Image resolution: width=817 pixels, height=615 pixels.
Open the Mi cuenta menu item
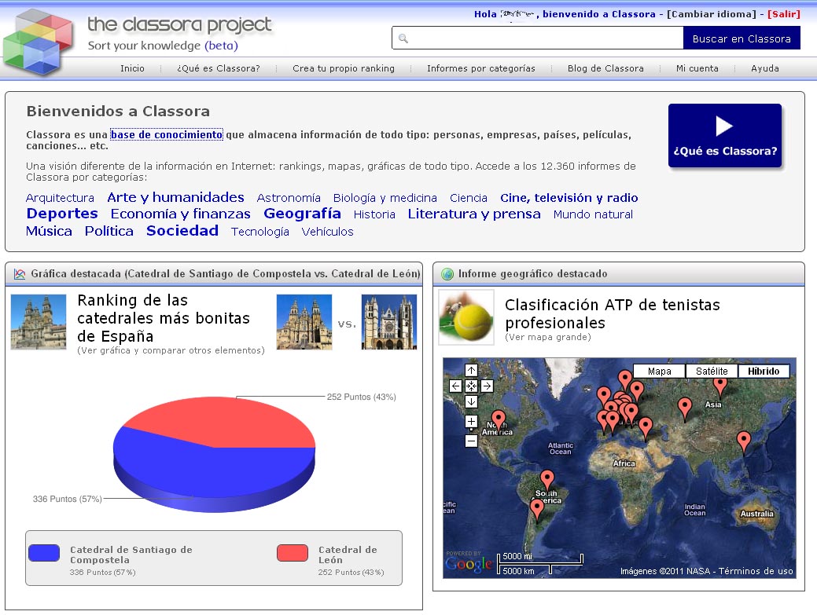(x=697, y=68)
